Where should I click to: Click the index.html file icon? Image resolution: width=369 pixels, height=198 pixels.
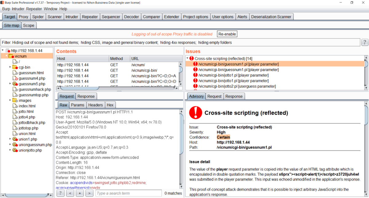coord(15,106)
